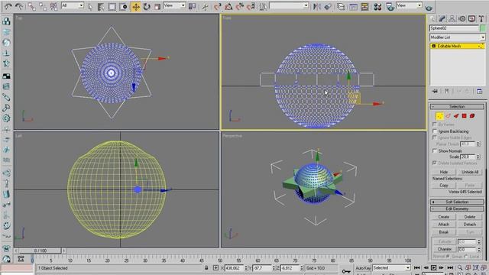Image resolution: width=489 pixels, height=275 pixels.
Task: Click the Align tool icon
Action: pos(328,6)
